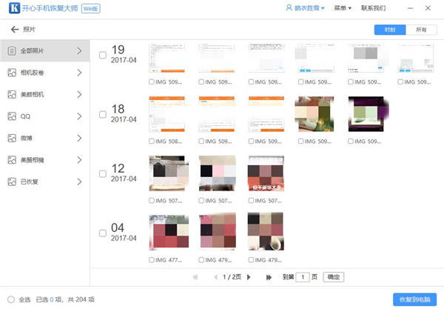
Task: Click the user account icon
Action: pos(288,8)
